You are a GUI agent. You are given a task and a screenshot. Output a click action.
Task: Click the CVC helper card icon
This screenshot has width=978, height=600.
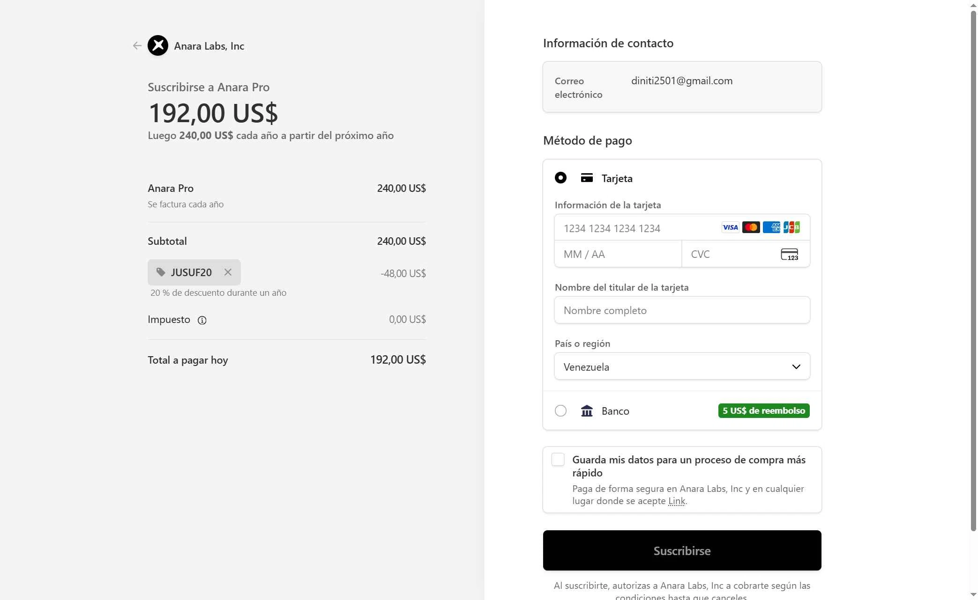pyautogui.click(x=790, y=254)
